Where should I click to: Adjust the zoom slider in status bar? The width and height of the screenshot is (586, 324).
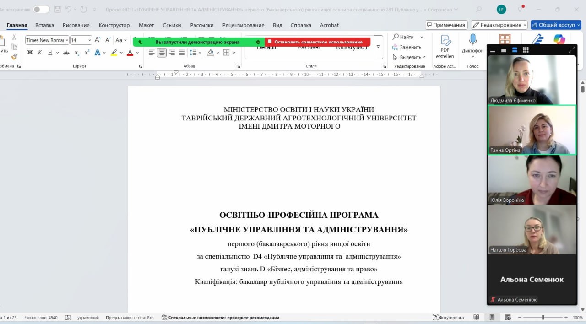coord(543,317)
